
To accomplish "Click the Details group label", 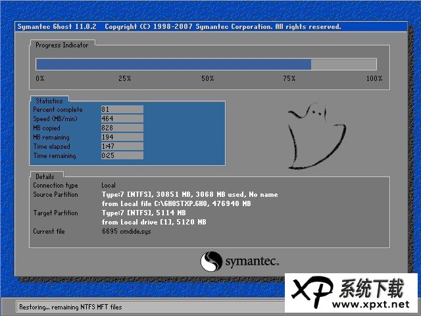I will (45, 176).
